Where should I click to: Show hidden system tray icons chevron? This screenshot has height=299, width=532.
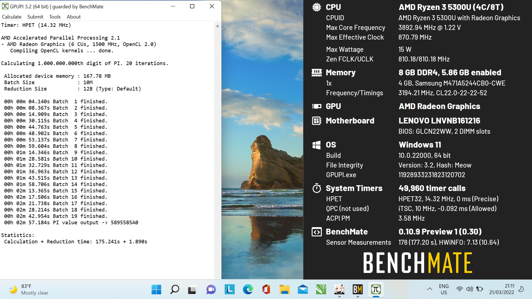pos(429,289)
